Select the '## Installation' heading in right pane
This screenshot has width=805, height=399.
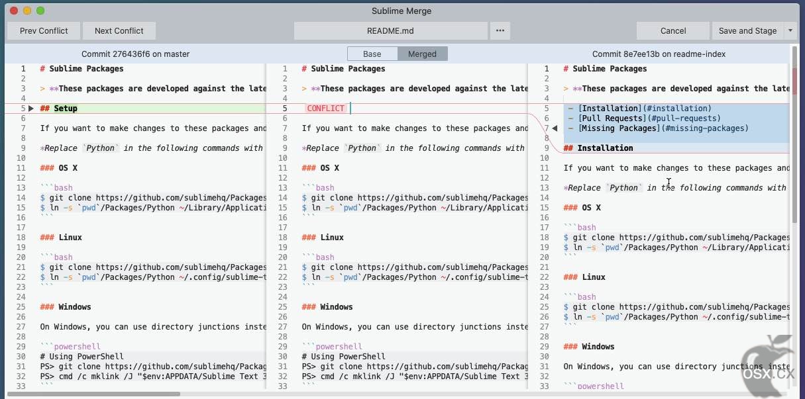[598, 148]
